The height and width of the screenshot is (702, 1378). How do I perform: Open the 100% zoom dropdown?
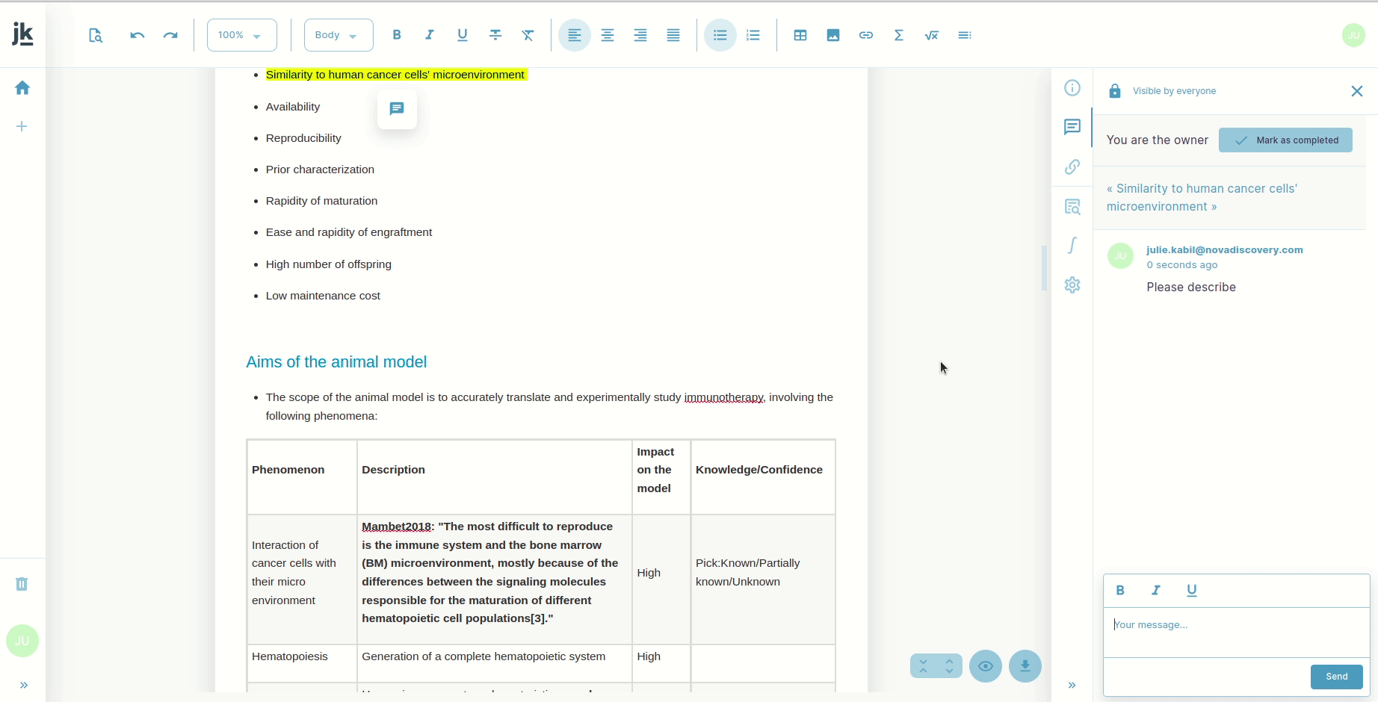(241, 35)
